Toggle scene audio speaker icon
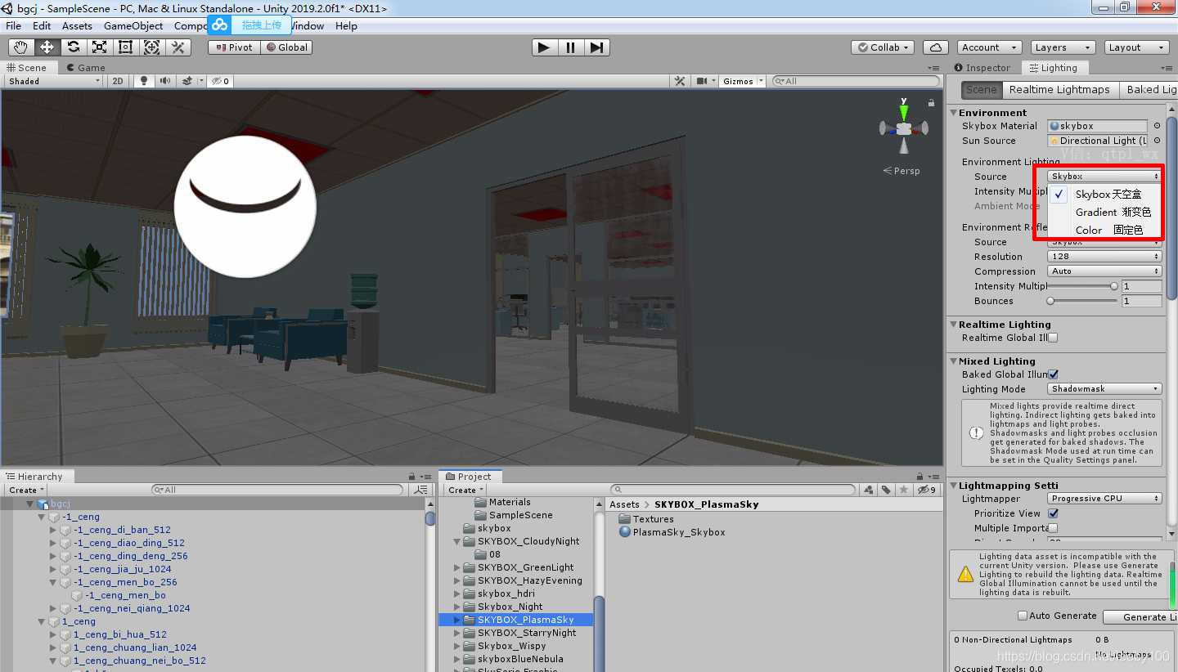Image resolution: width=1178 pixels, height=672 pixels. 165,81
